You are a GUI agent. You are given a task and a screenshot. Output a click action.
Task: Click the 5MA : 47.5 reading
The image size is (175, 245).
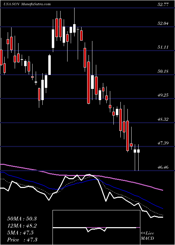point(20,233)
